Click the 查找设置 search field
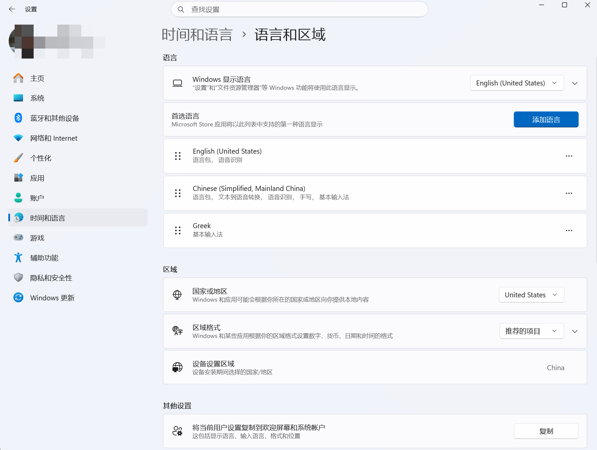Image resolution: width=597 pixels, height=450 pixels. pos(299,9)
